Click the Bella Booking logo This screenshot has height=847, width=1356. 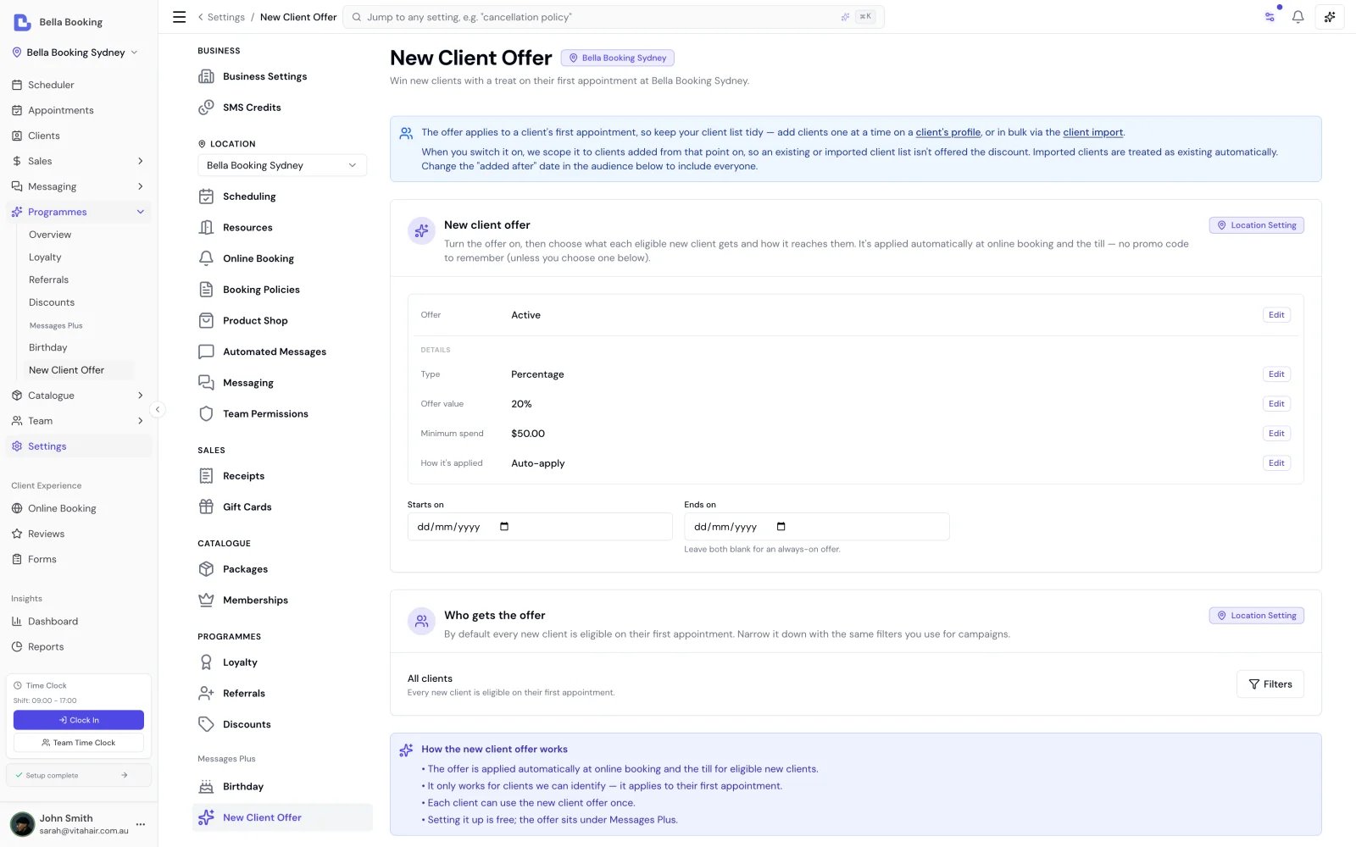click(22, 22)
